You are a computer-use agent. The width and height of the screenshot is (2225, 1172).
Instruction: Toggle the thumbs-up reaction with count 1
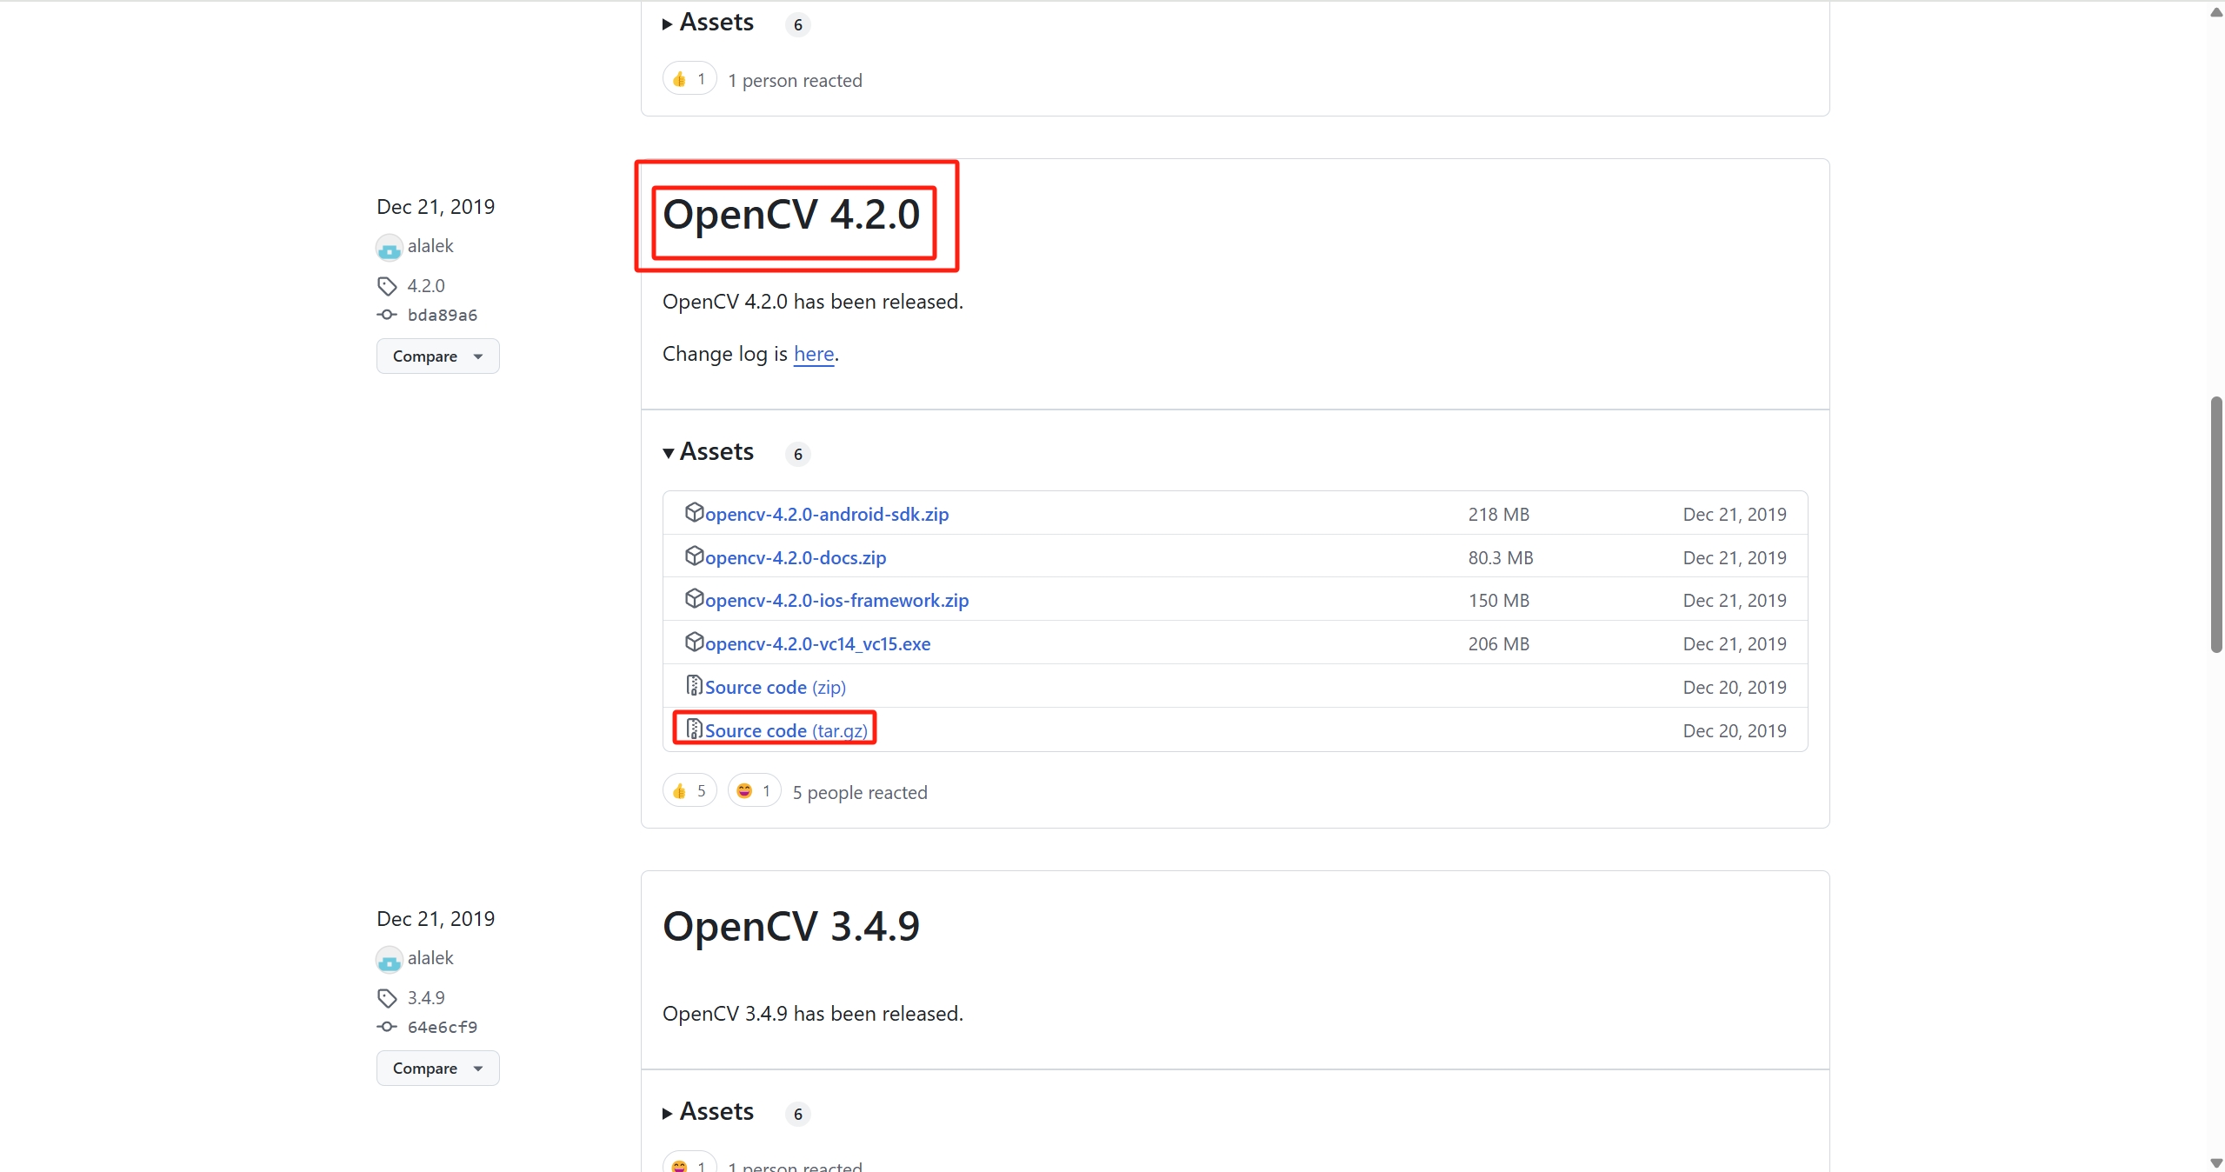(689, 79)
